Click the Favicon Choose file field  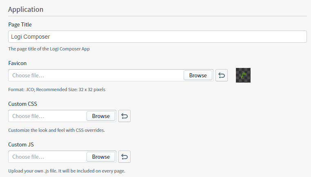click(96, 75)
